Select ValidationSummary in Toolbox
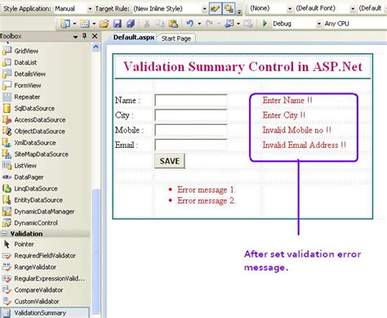Viewport: 387px width, 318px height. [45, 313]
